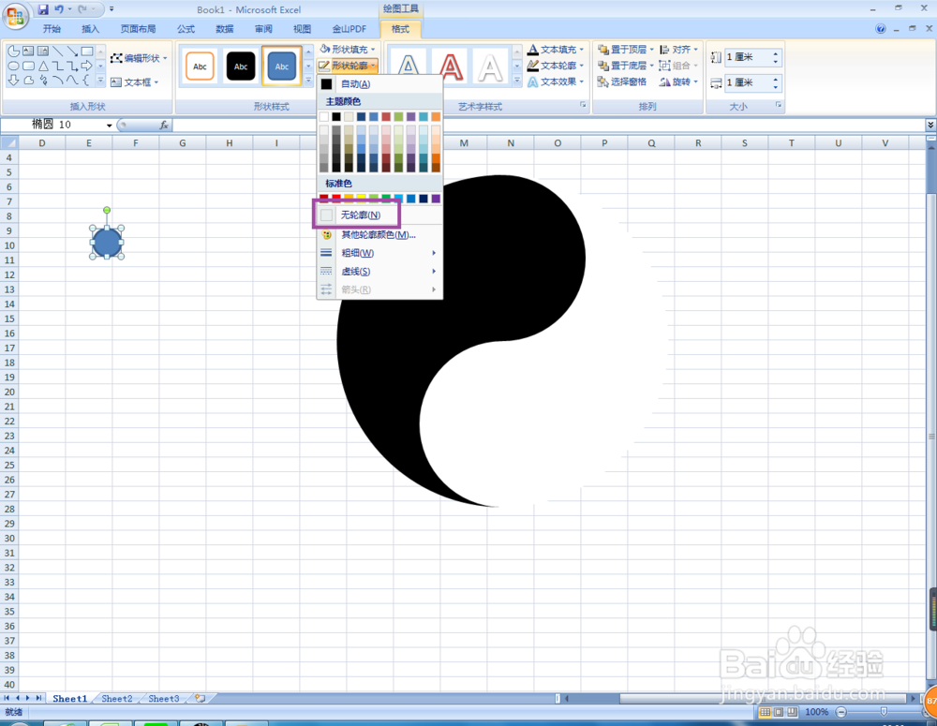Open the 文本轮廓 text outline dropdown
This screenshot has height=726, width=937.
556,66
